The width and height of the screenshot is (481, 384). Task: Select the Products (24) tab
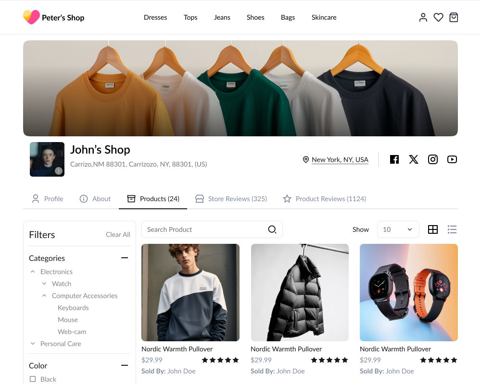click(x=153, y=199)
